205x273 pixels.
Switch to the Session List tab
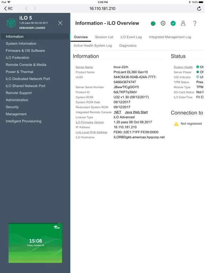pyautogui.click(x=104, y=37)
